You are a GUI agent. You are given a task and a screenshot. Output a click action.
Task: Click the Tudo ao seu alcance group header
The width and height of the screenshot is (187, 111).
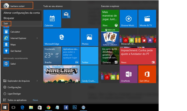(53, 6)
